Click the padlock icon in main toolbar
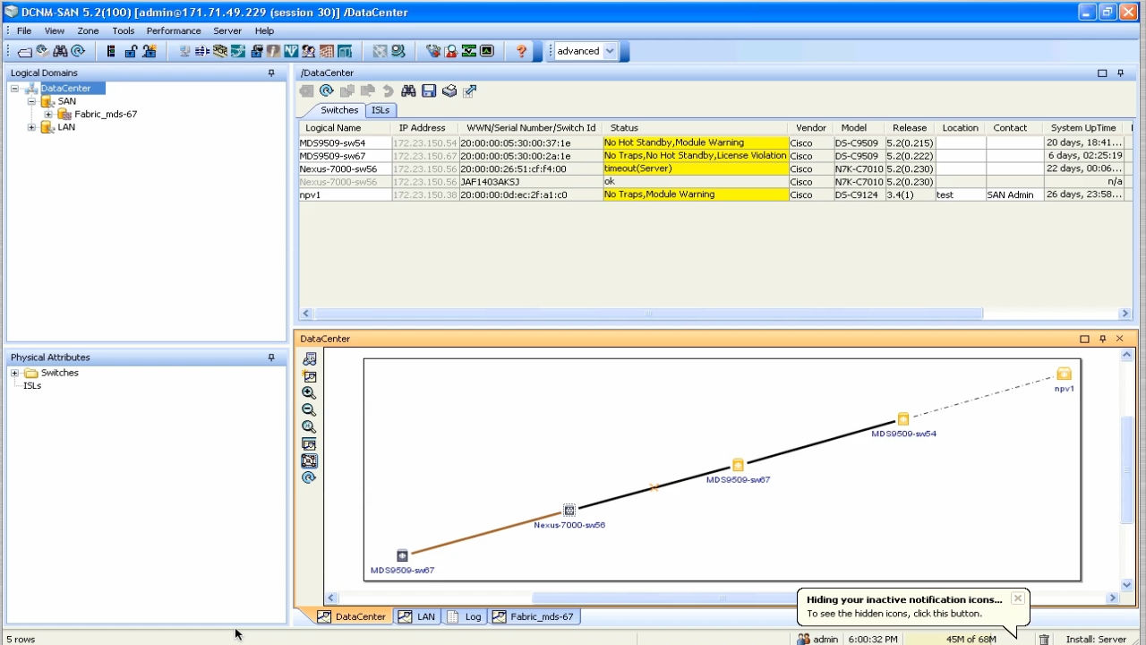Viewport: 1146px width, 645px height. 131,51
